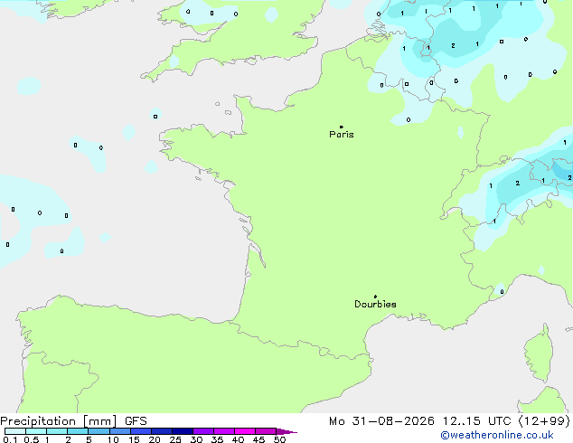This screenshot has width=573, height=443.
Task: Click the legend's arrow tip beyond 50
Action: [287, 431]
